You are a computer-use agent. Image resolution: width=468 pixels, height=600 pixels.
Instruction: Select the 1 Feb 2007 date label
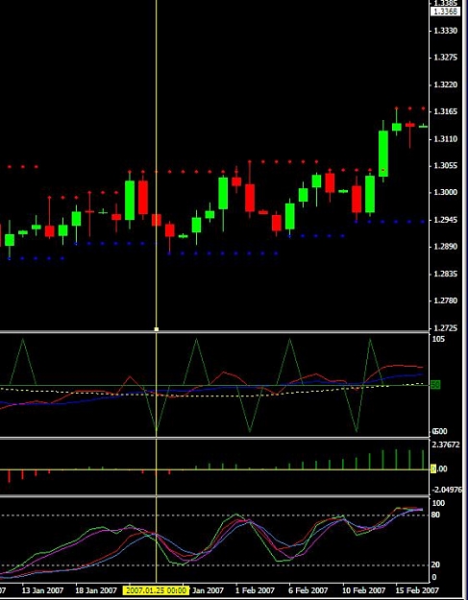click(x=255, y=590)
